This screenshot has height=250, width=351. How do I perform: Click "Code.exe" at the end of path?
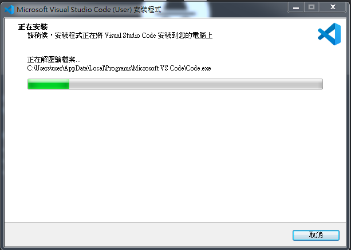coord(199,68)
